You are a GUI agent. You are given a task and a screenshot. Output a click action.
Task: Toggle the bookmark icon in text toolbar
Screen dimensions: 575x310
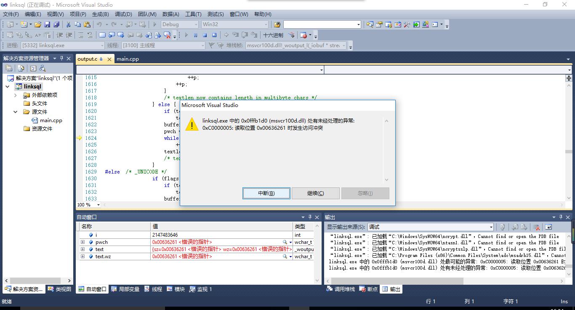point(102,35)
